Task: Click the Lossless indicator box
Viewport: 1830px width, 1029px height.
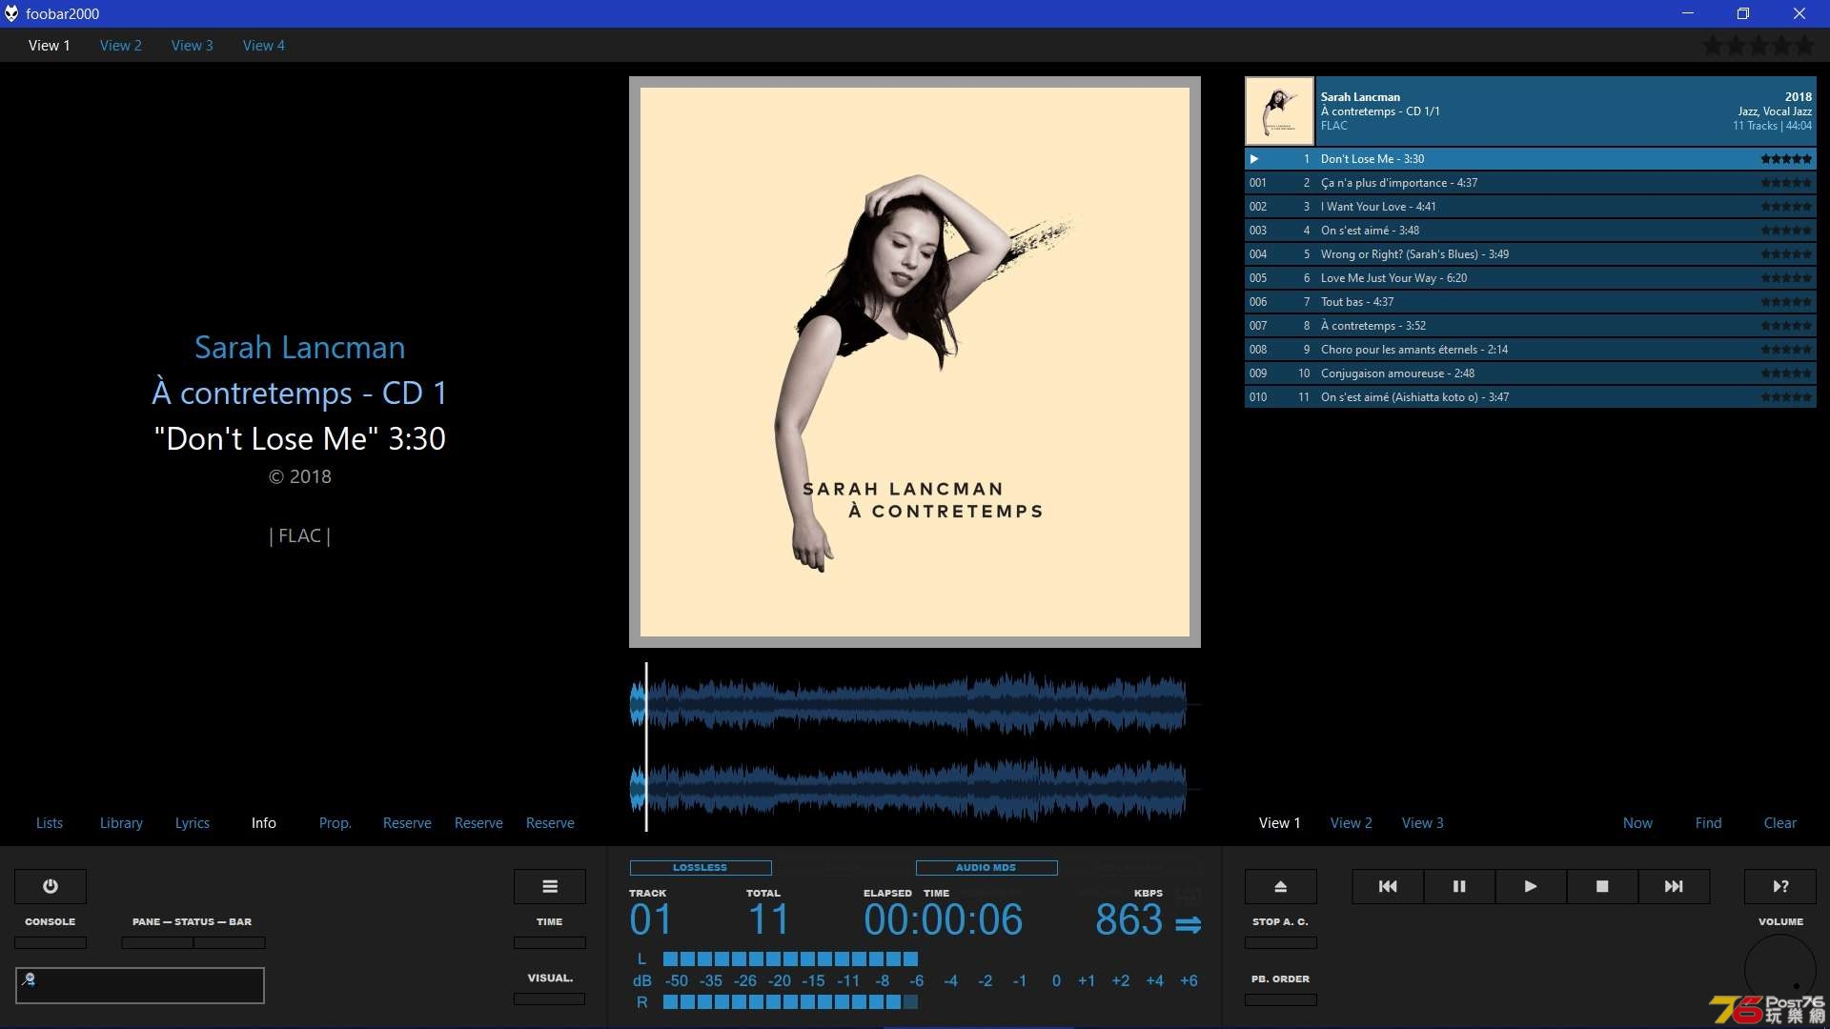Action: 701,868
